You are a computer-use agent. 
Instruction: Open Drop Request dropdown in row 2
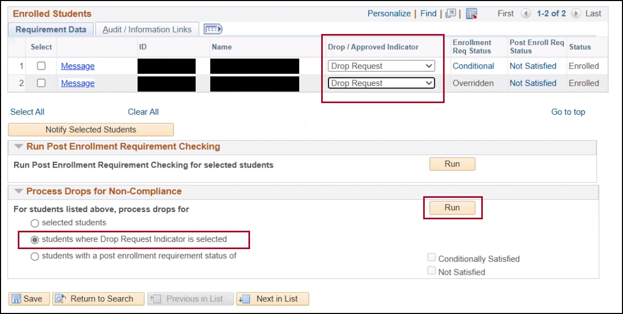click(x=381, y=83)
